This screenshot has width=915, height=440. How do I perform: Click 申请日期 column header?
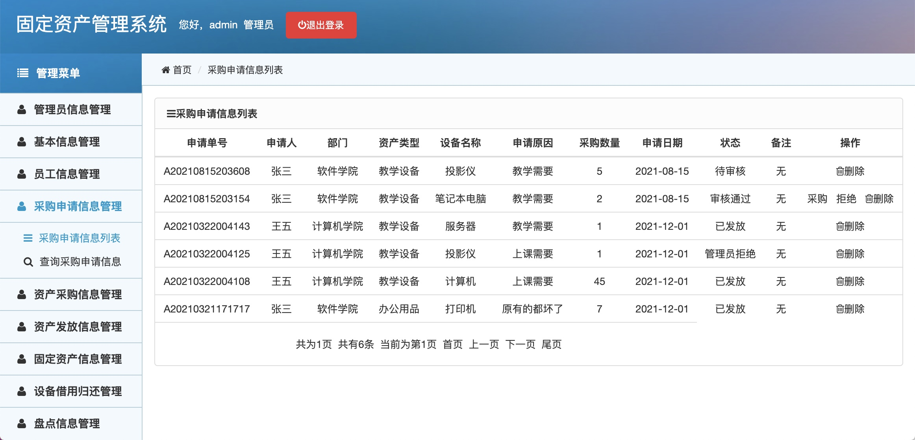(662, 143)
